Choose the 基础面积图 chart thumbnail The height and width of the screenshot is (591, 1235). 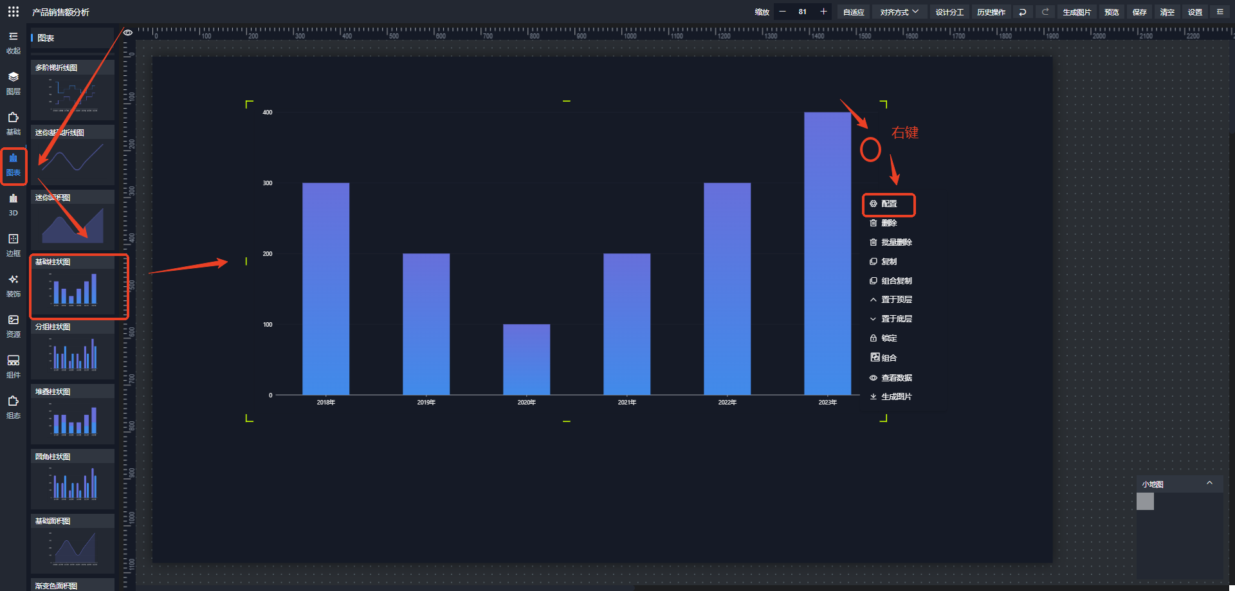point(73,544)
